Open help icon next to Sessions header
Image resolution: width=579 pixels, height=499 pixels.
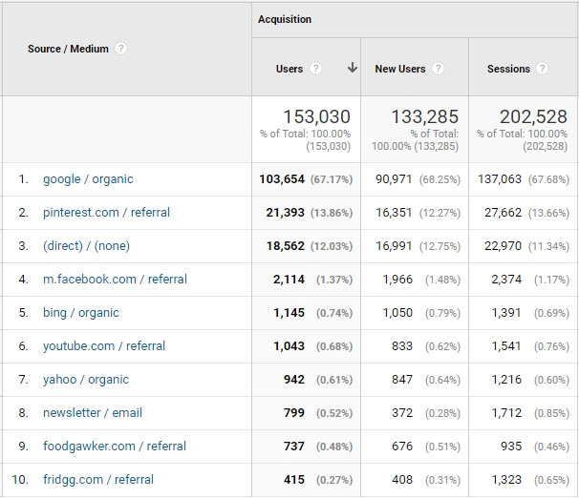click(x=542, y=69)
